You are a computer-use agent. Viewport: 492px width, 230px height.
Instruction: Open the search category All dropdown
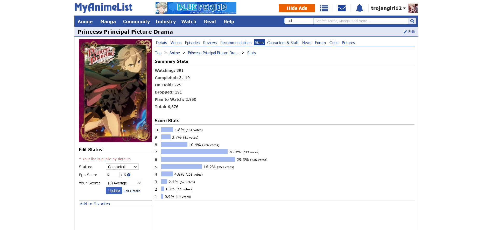pyautogui.click(x=299, y=21)
